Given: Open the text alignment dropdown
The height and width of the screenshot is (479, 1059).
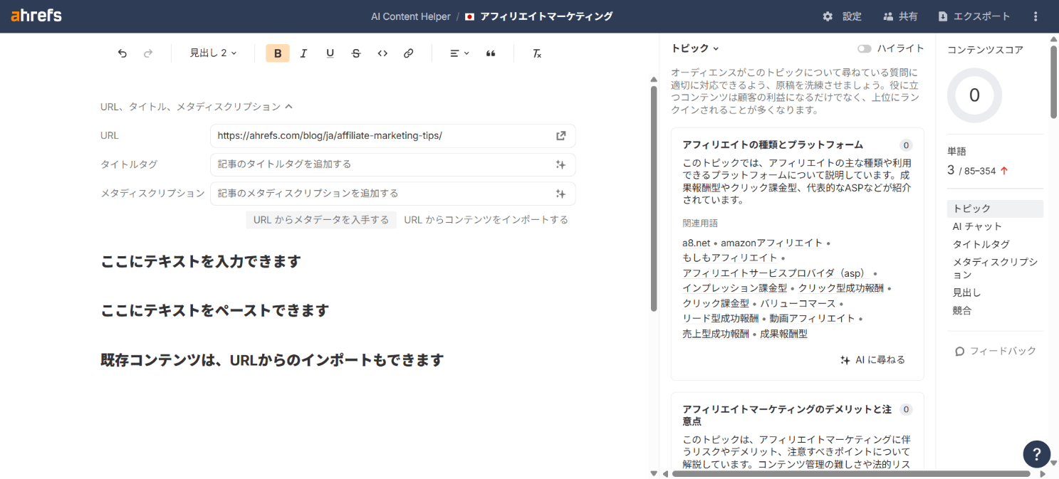Looking at the screenshot, I should pyautogui.click(x=459, y=53).
